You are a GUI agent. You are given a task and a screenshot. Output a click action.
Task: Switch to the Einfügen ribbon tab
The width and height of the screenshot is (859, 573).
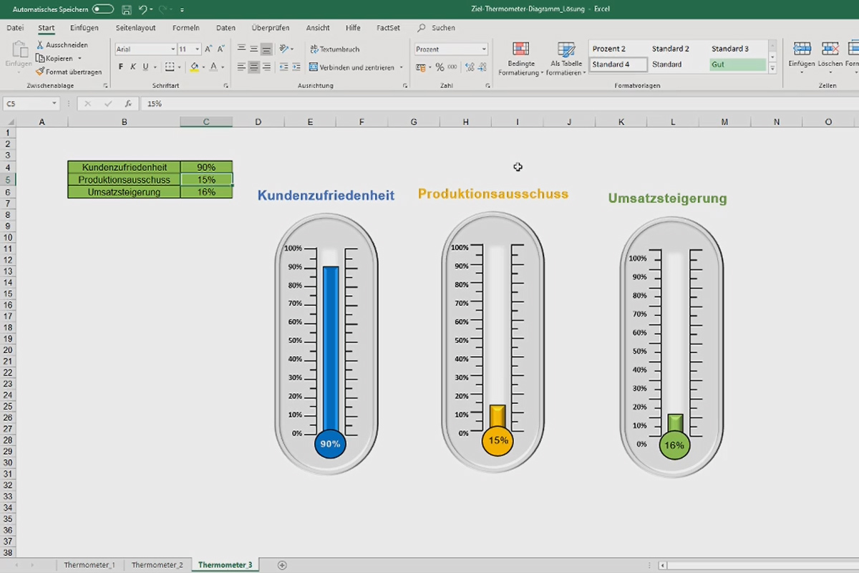(x=84, y=28)
